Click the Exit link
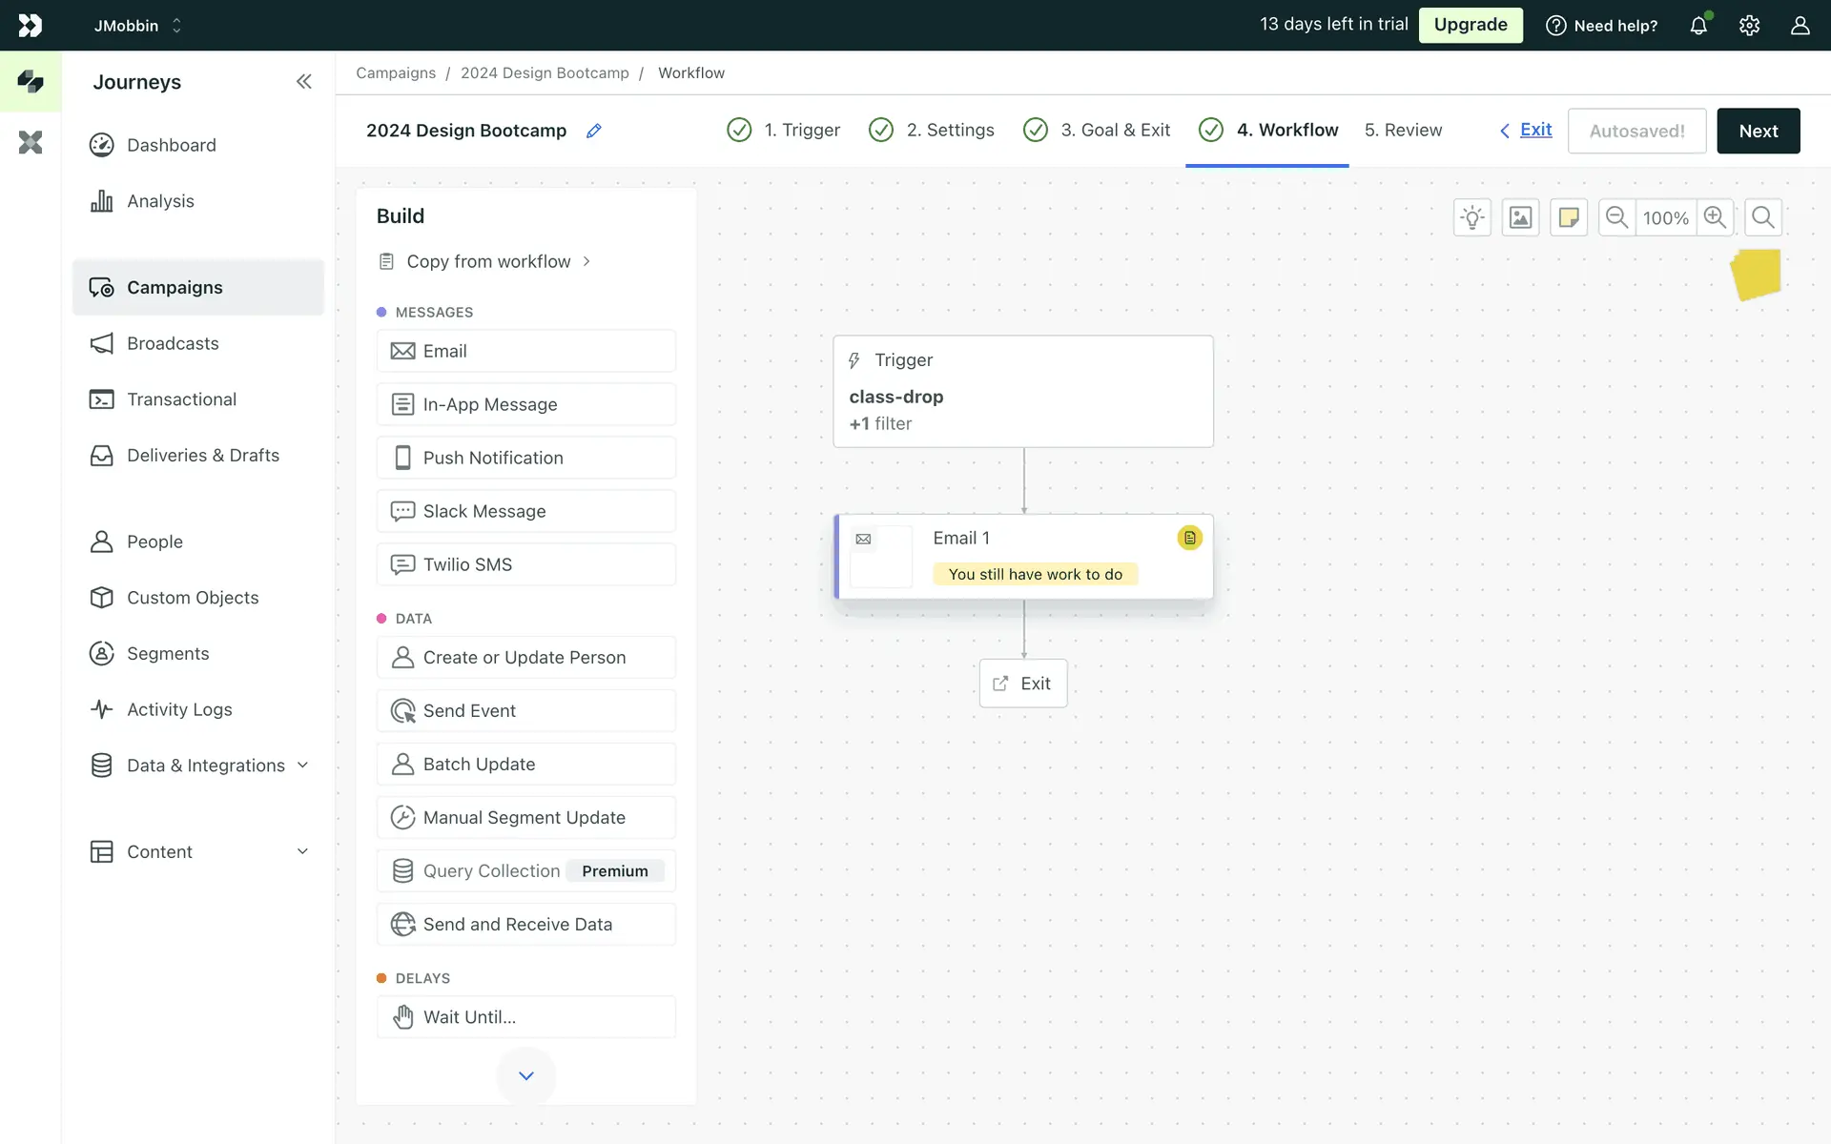This screenshot has width=1831, height=1144. 1534,130
